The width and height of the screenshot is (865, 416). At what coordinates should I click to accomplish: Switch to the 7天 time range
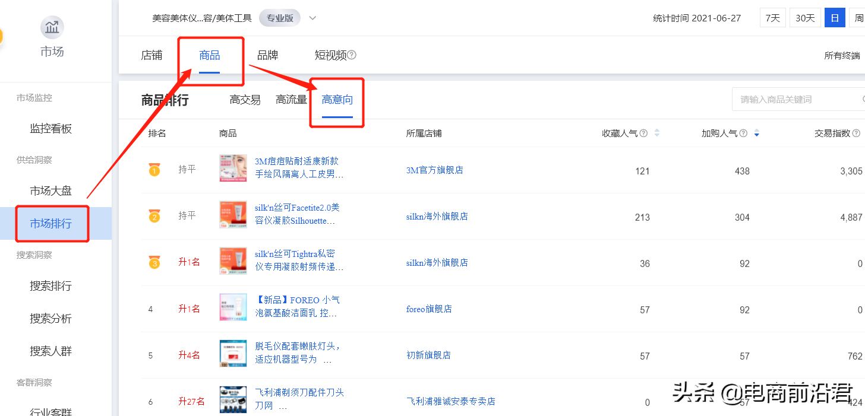point(772,17)
